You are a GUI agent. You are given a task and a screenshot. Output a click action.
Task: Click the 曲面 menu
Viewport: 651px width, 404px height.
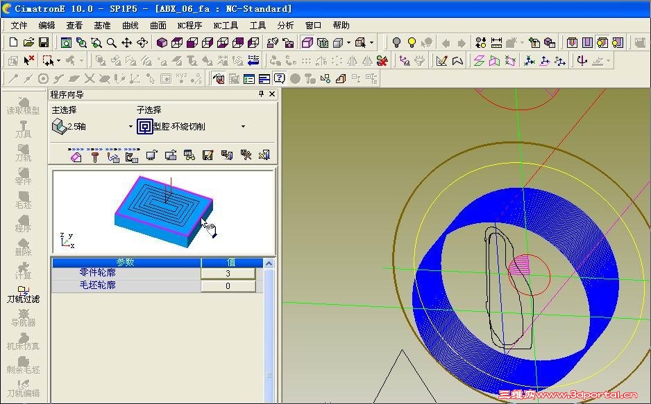tap(158, 26)
